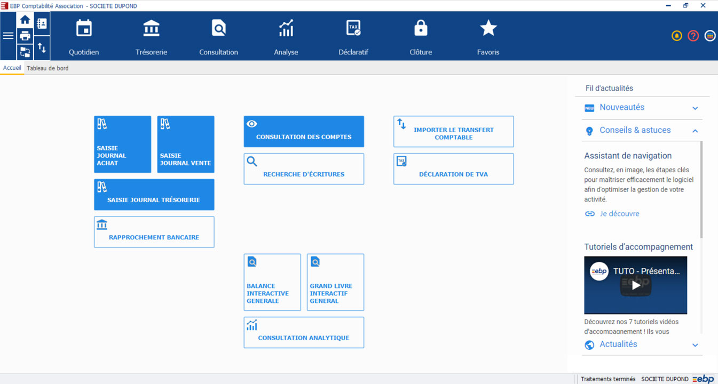
Task: Open the Clôture menu
Action: pos(421,37)
